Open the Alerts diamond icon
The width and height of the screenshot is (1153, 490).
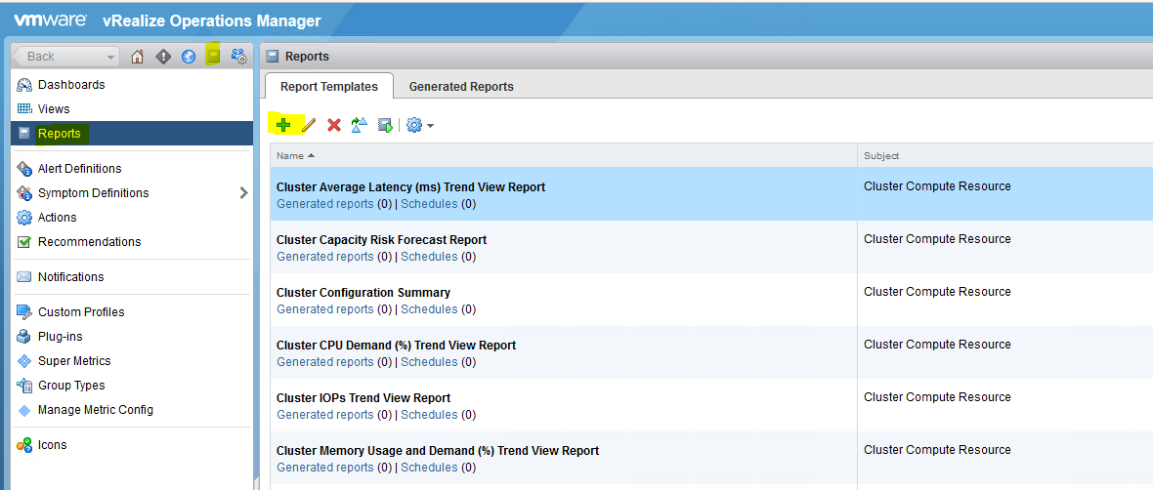click(x=163, y=57)
